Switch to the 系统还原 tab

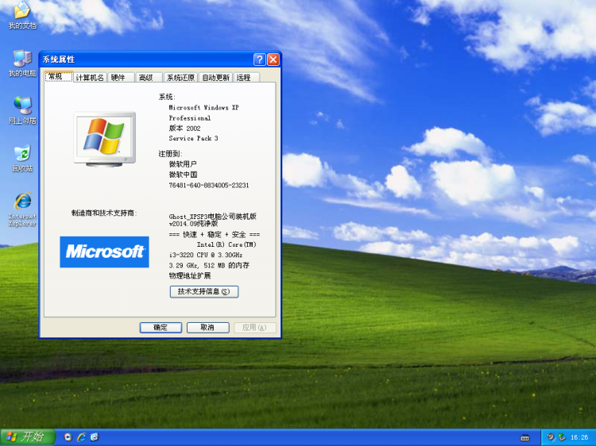pyautogui.click(x=180, y=78)
